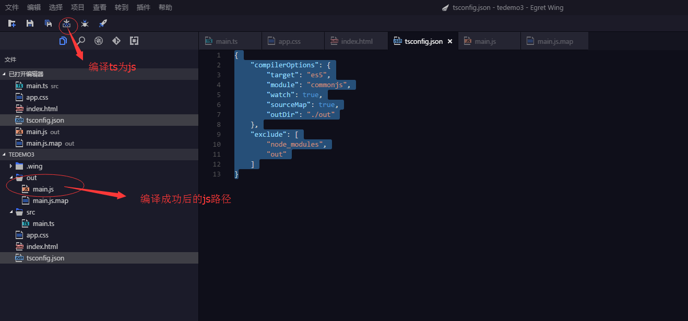This screenshot has width=688, height=321.
Task: Click the compile TypeScript build icon
Action: (67, 23)
